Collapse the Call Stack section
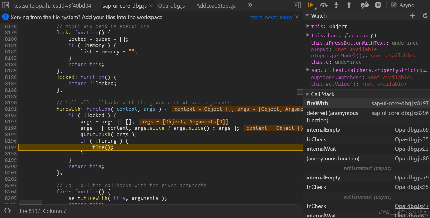This screenshot has width=430, height=218. (x=307, y=94)
